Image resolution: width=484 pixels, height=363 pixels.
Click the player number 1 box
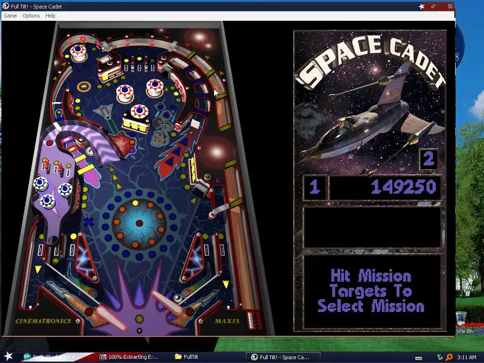pos(314,187)
